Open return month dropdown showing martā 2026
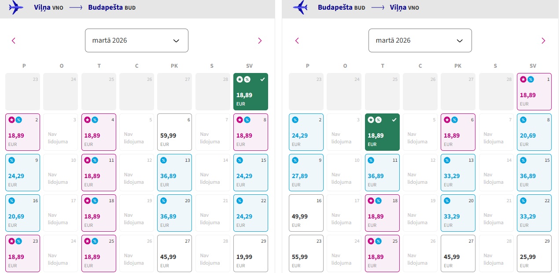560x273 pixels. click(420, 40)
